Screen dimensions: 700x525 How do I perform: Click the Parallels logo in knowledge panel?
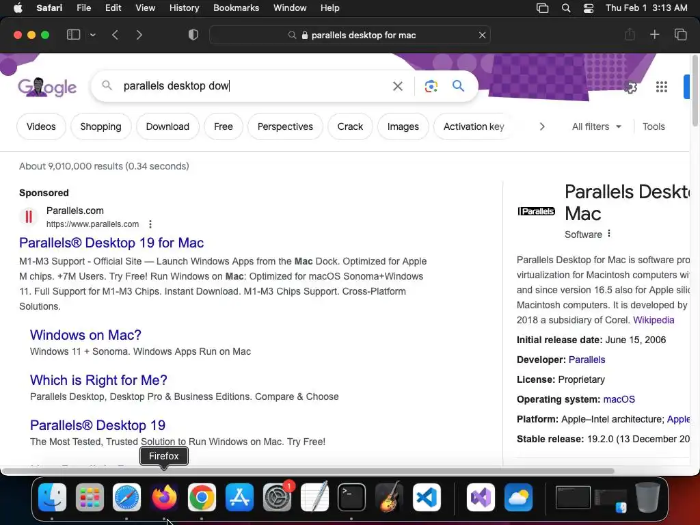(536, 211)
